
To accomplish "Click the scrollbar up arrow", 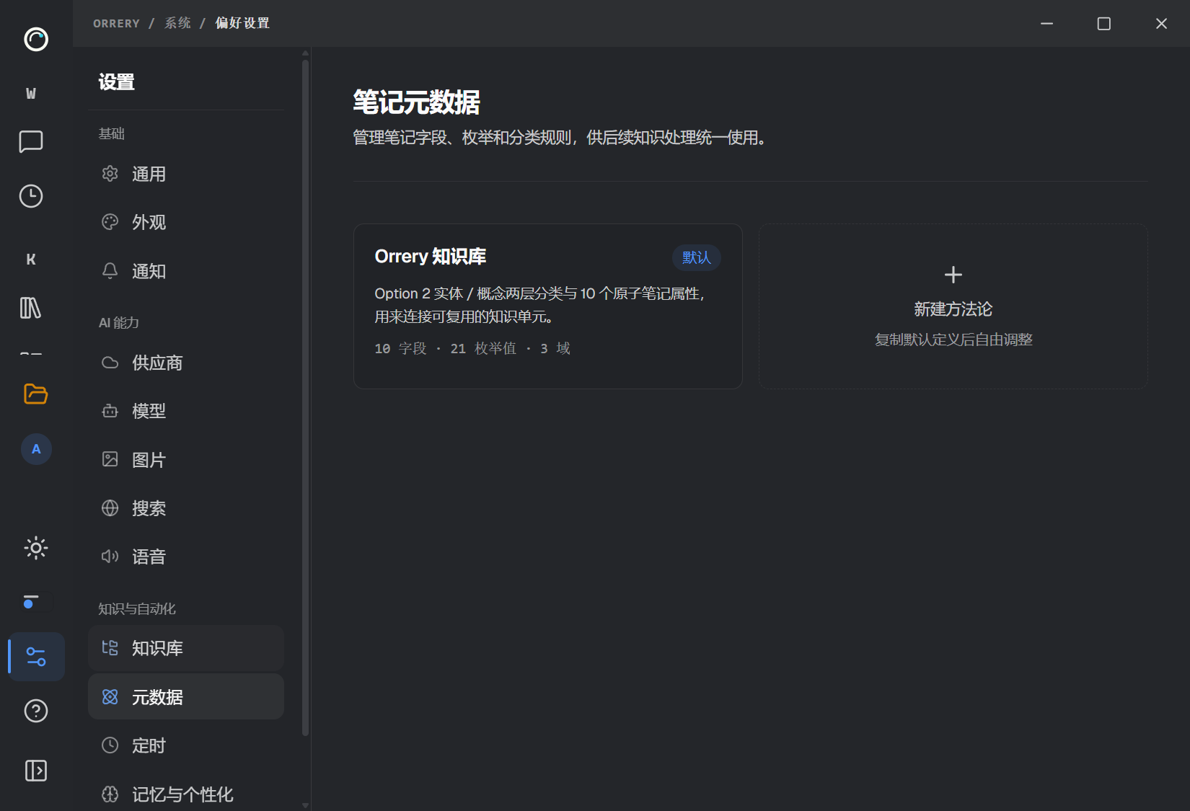I will [306, 53].
